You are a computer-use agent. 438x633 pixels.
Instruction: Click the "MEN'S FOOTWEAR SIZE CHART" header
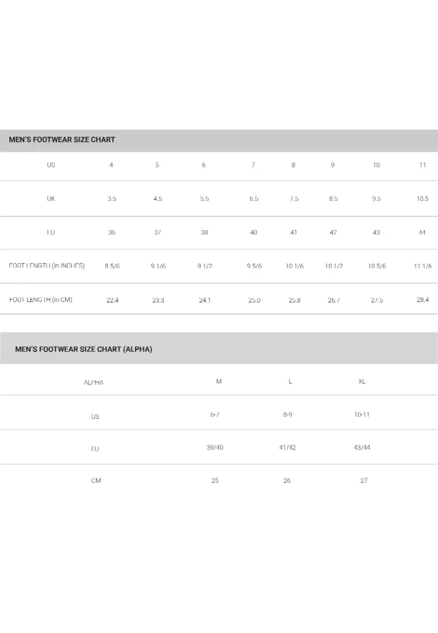tap(62, 140)
